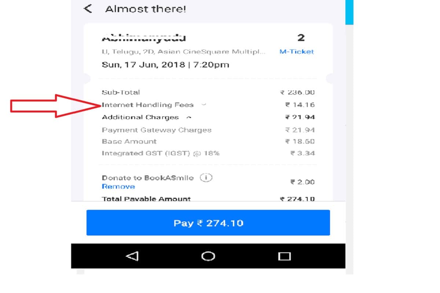Collapse the Additional Charges section
Screen dimensions: 440x293
(x=189, y=117)
